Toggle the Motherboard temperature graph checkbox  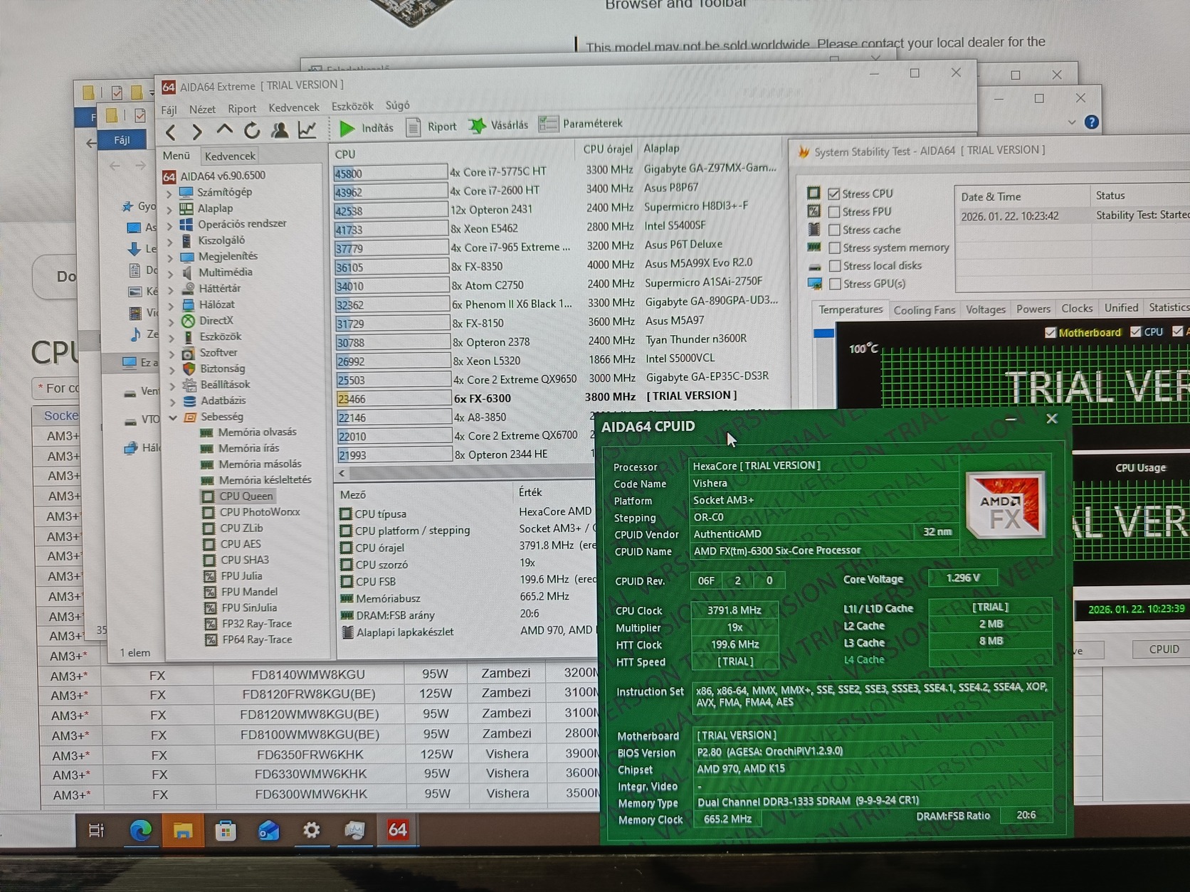(1050, 332)
